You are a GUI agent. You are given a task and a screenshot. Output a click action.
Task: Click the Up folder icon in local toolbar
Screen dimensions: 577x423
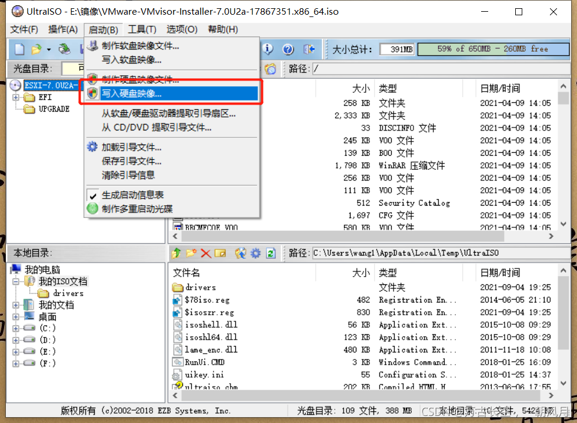[x=176, y=253]
